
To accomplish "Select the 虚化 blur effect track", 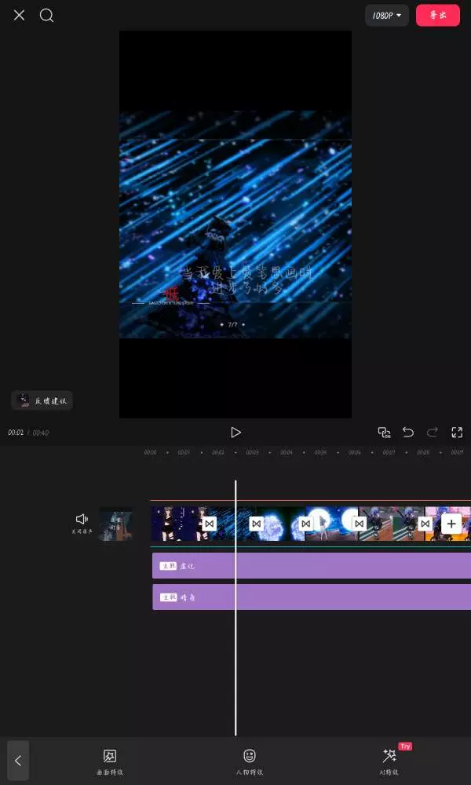I will 312,566.
